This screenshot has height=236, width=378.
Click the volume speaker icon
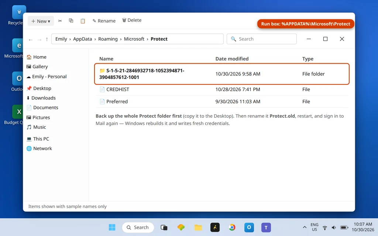click(x=334, y=228)
